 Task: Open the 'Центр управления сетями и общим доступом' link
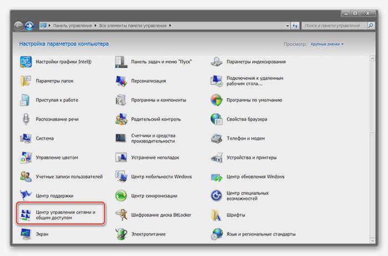tap(65, 215)
